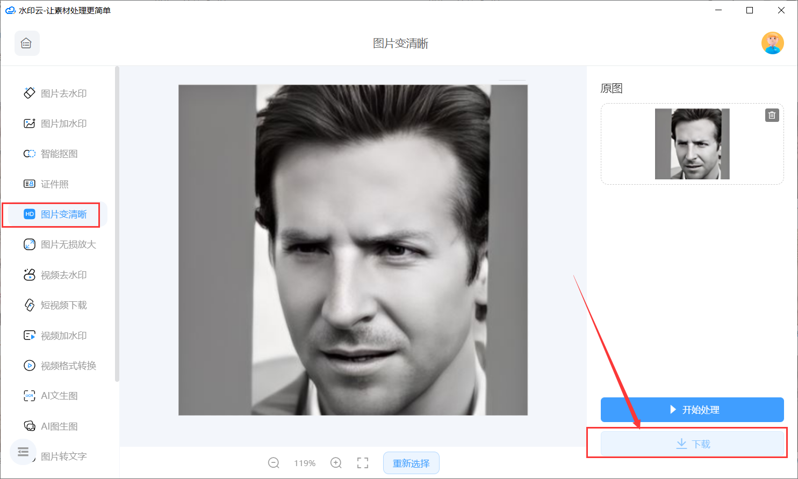
Task: Collapse the sidebar with menu icon
Action: tap(23, 452)
